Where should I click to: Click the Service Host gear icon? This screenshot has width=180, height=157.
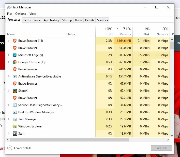pos(15,105)
